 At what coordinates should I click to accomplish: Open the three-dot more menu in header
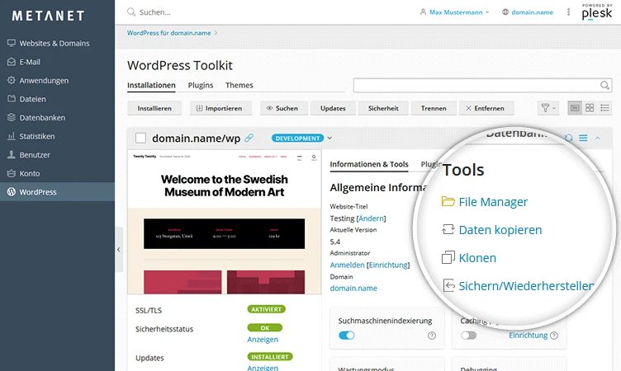[568, 12]
